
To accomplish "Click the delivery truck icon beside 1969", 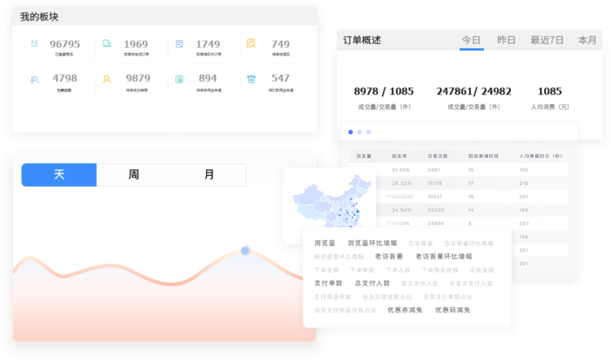I will click(x=107, y=44).
